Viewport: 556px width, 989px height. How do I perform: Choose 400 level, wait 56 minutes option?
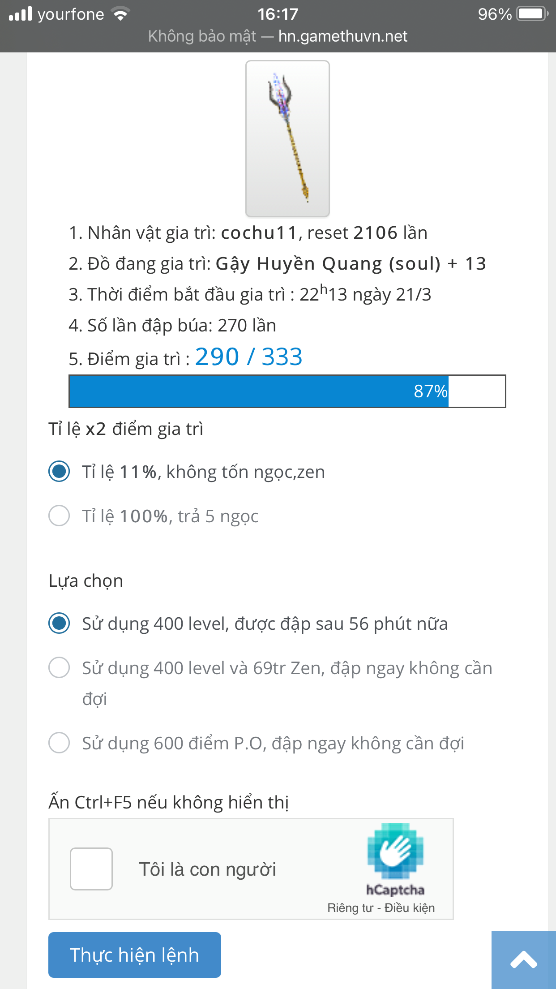click(59, 623)
